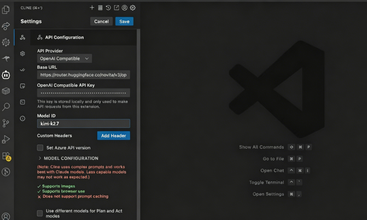Click the OpenAI Compatible API Key field

[84, 93]
